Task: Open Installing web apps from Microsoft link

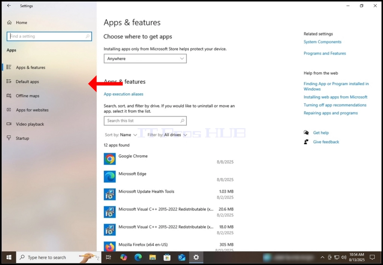Action: click(335, 97)
